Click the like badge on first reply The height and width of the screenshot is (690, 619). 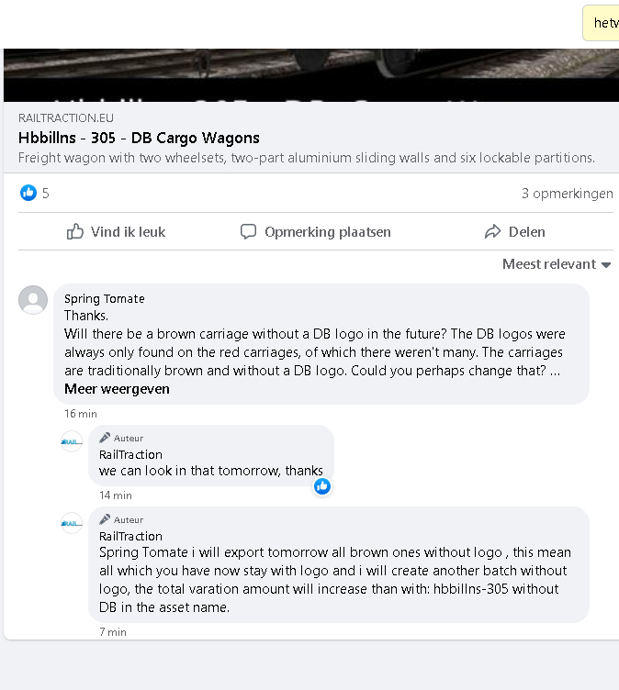tap(322, 486)
